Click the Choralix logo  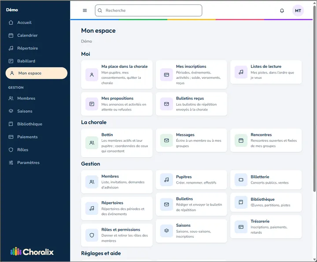[x=32, y=252]
